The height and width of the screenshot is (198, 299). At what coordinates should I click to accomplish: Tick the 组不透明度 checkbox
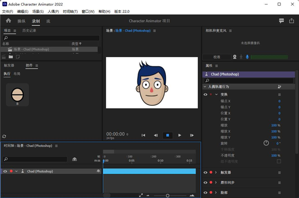pyautogui.click(x=279, y=162)
